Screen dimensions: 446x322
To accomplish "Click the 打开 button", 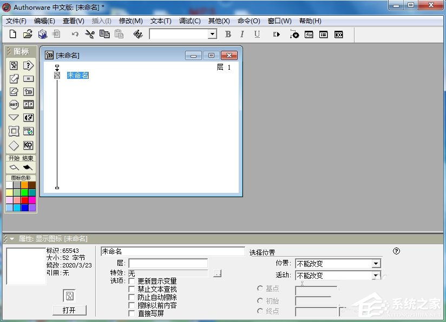I will coord(69,310).
